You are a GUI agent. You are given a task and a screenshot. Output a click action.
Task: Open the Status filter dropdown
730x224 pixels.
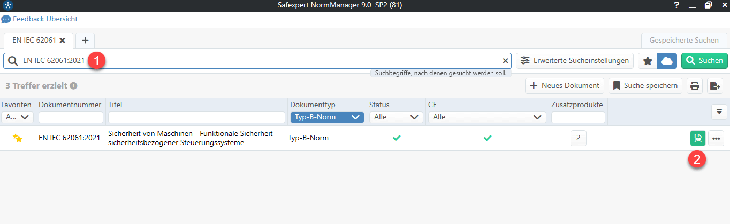point(396,117)
